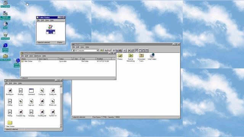Open View menu in Toller Ordner window
The height and width of the screenshot is (137, 244).
(x=47, y=20)
